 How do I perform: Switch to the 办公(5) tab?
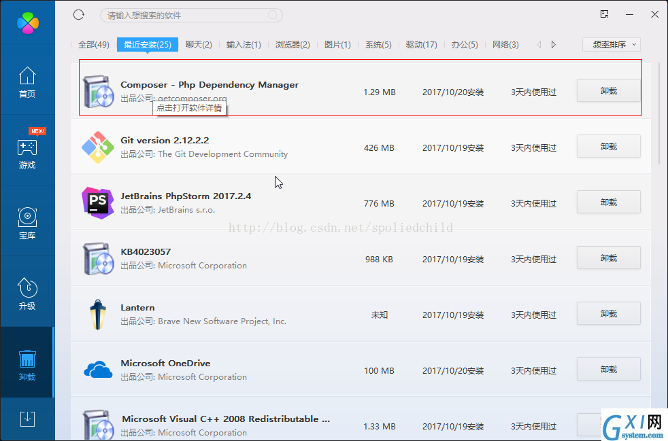click(465, 45)
